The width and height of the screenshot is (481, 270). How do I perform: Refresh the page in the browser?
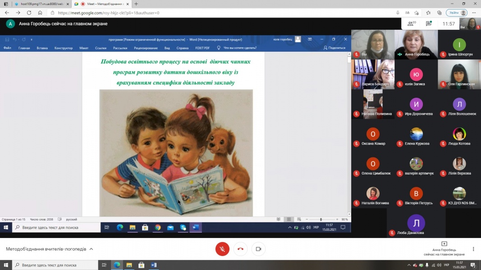tap(29, 13)
